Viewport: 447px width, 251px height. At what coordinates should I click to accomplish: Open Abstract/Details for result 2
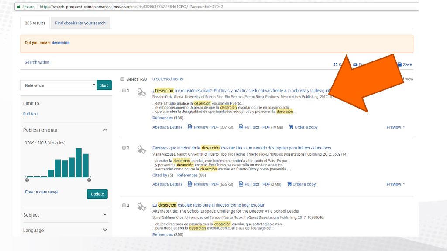[167, 184]
